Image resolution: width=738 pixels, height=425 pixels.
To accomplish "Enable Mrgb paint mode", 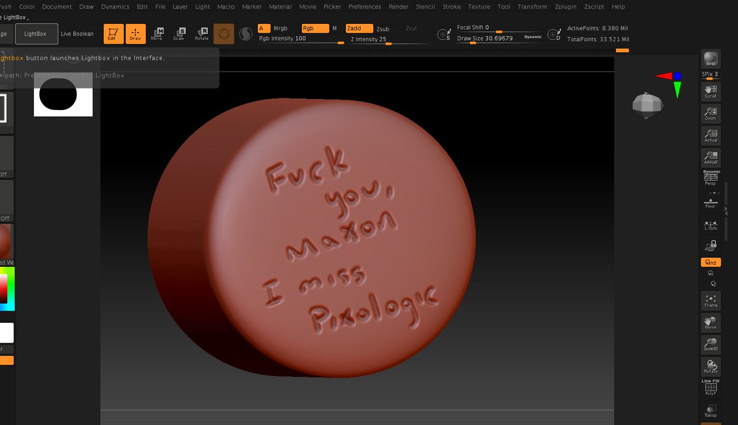I will (281, 28).
